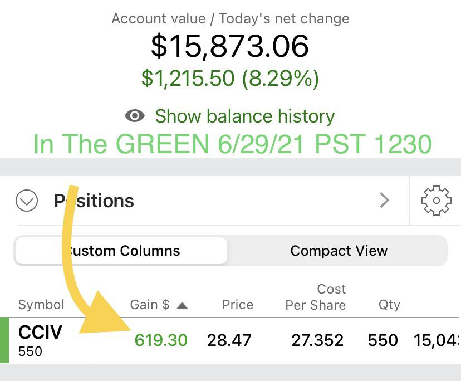Sort positions by Price column

[x=237, y=305]
